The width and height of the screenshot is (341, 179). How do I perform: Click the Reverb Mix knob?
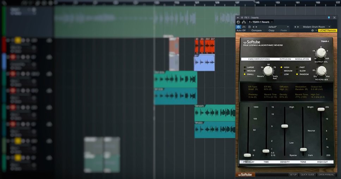point(321,71)
